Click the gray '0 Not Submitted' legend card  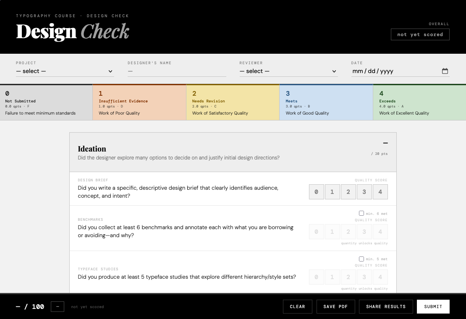click(46, 102)
